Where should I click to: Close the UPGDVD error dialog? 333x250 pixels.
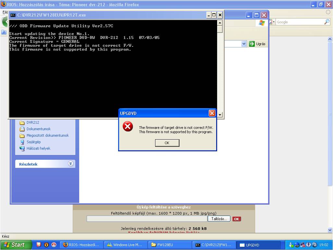212,113
